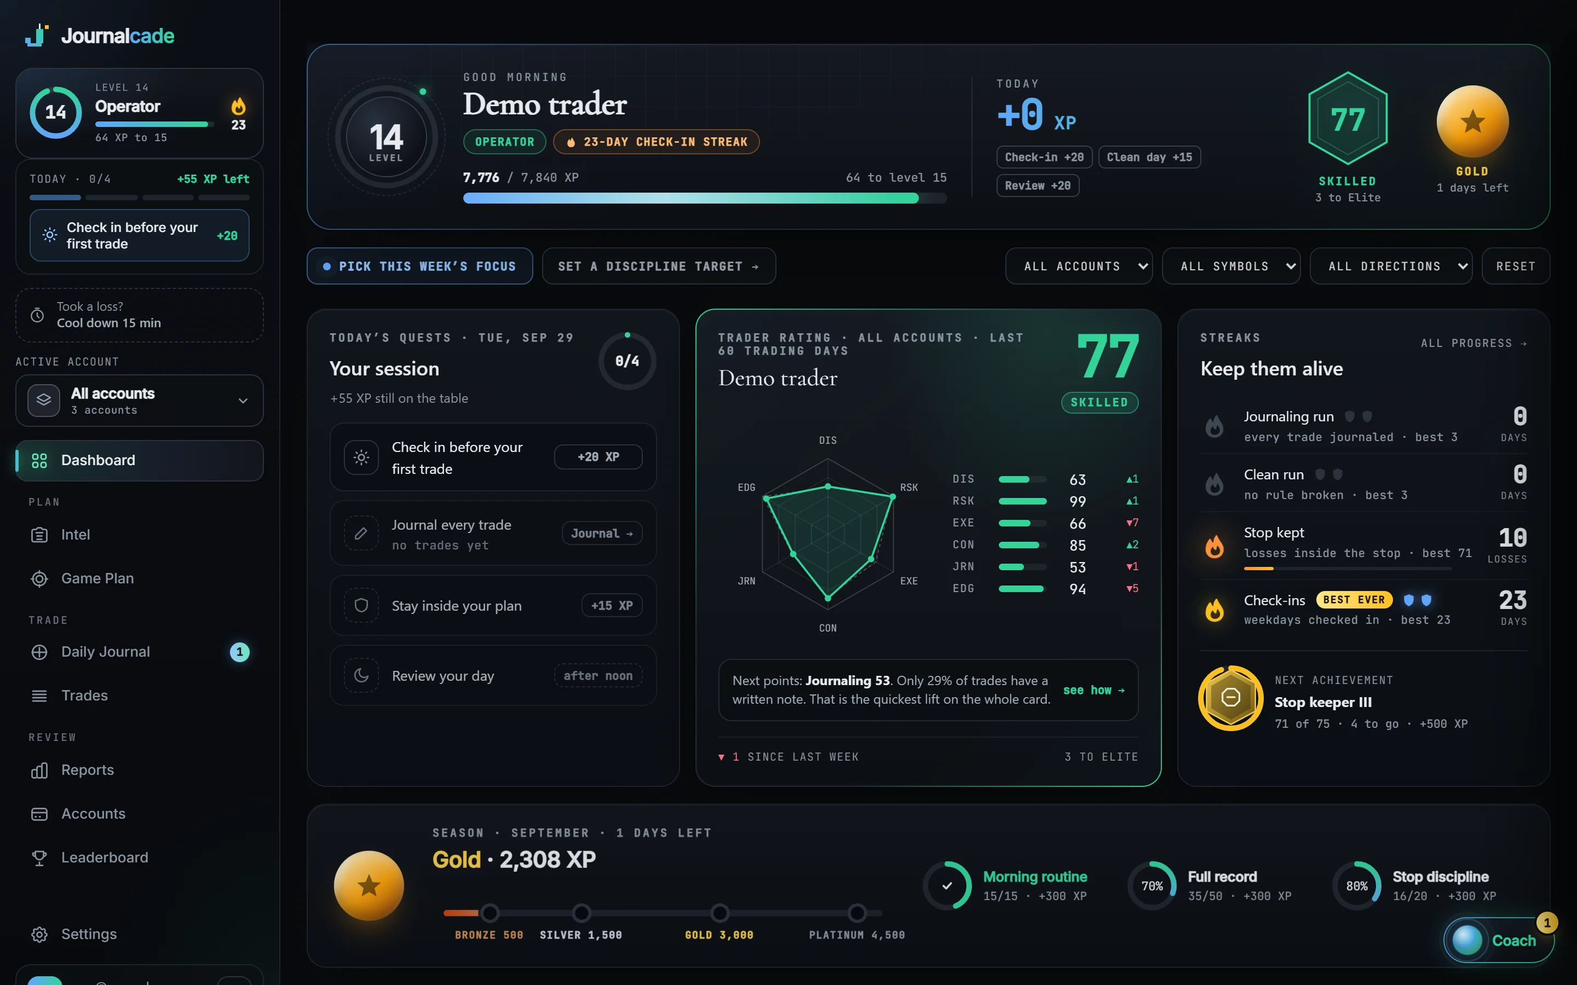Go to Intel in the sidebar
The height and width of the screenshot is (985, 1577).
pyautogui.click(x=140, y=535)
